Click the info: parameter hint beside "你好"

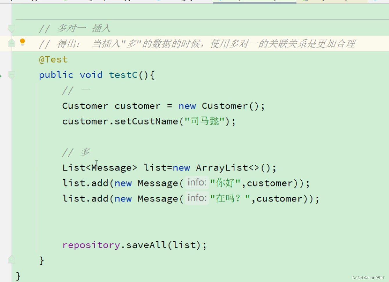197,182
